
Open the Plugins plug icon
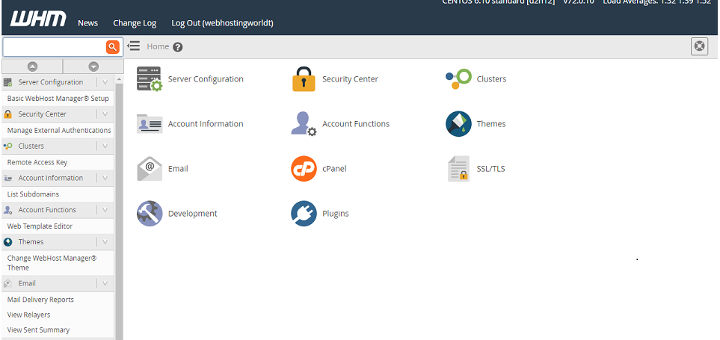click(303, 214)
